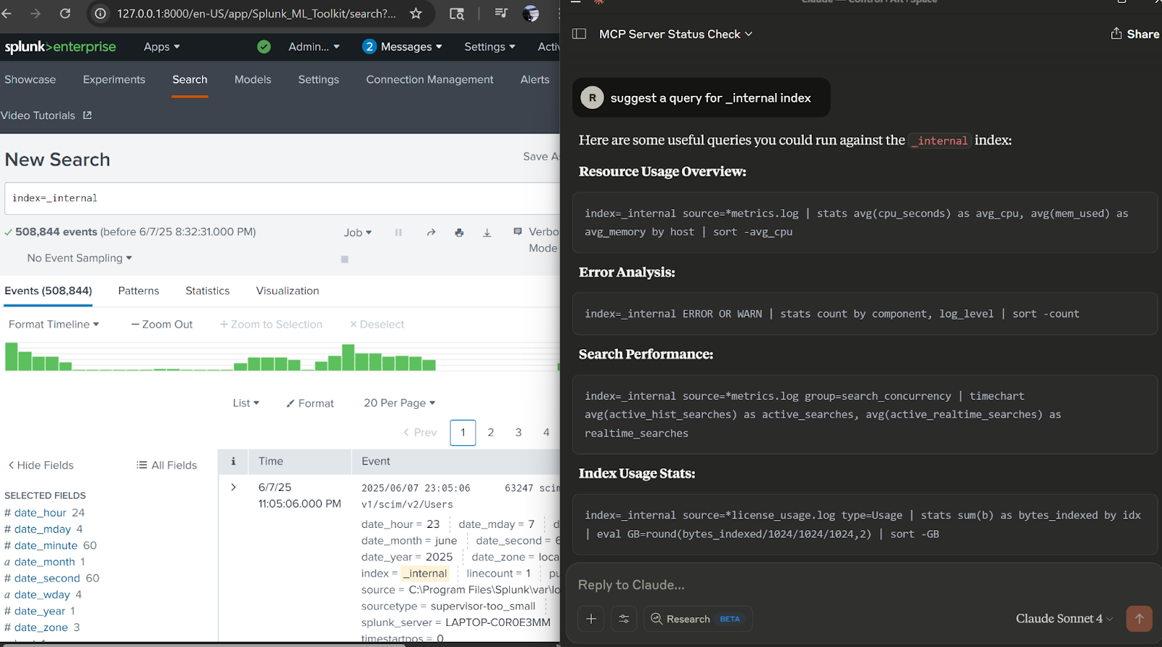The height and width of the screenshot is (647, 1162).
Task: Open the Job dropdown menu
Action: 357,232
